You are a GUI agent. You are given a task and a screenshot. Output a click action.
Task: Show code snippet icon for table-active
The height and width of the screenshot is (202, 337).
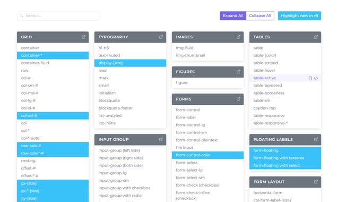coord(316,78)
